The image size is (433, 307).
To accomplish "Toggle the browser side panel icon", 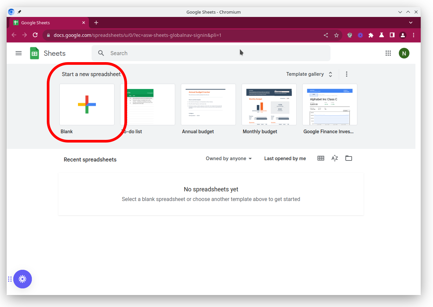I will point(392,35).
